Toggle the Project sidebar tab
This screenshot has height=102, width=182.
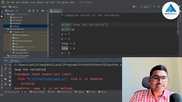(x=2, y=14)
